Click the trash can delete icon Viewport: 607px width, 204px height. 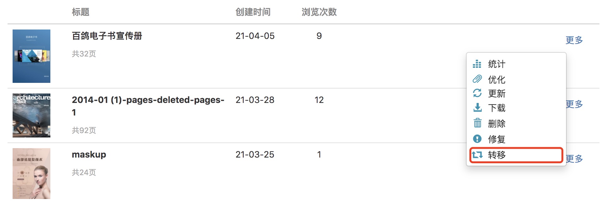[477, 123]
